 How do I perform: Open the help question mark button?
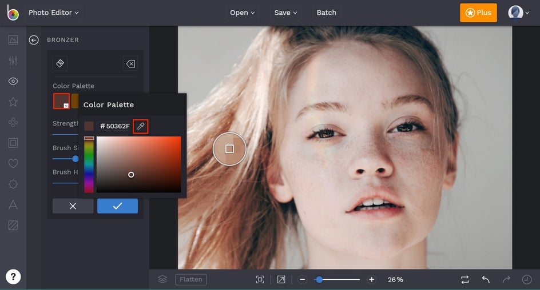click(13, 277)
